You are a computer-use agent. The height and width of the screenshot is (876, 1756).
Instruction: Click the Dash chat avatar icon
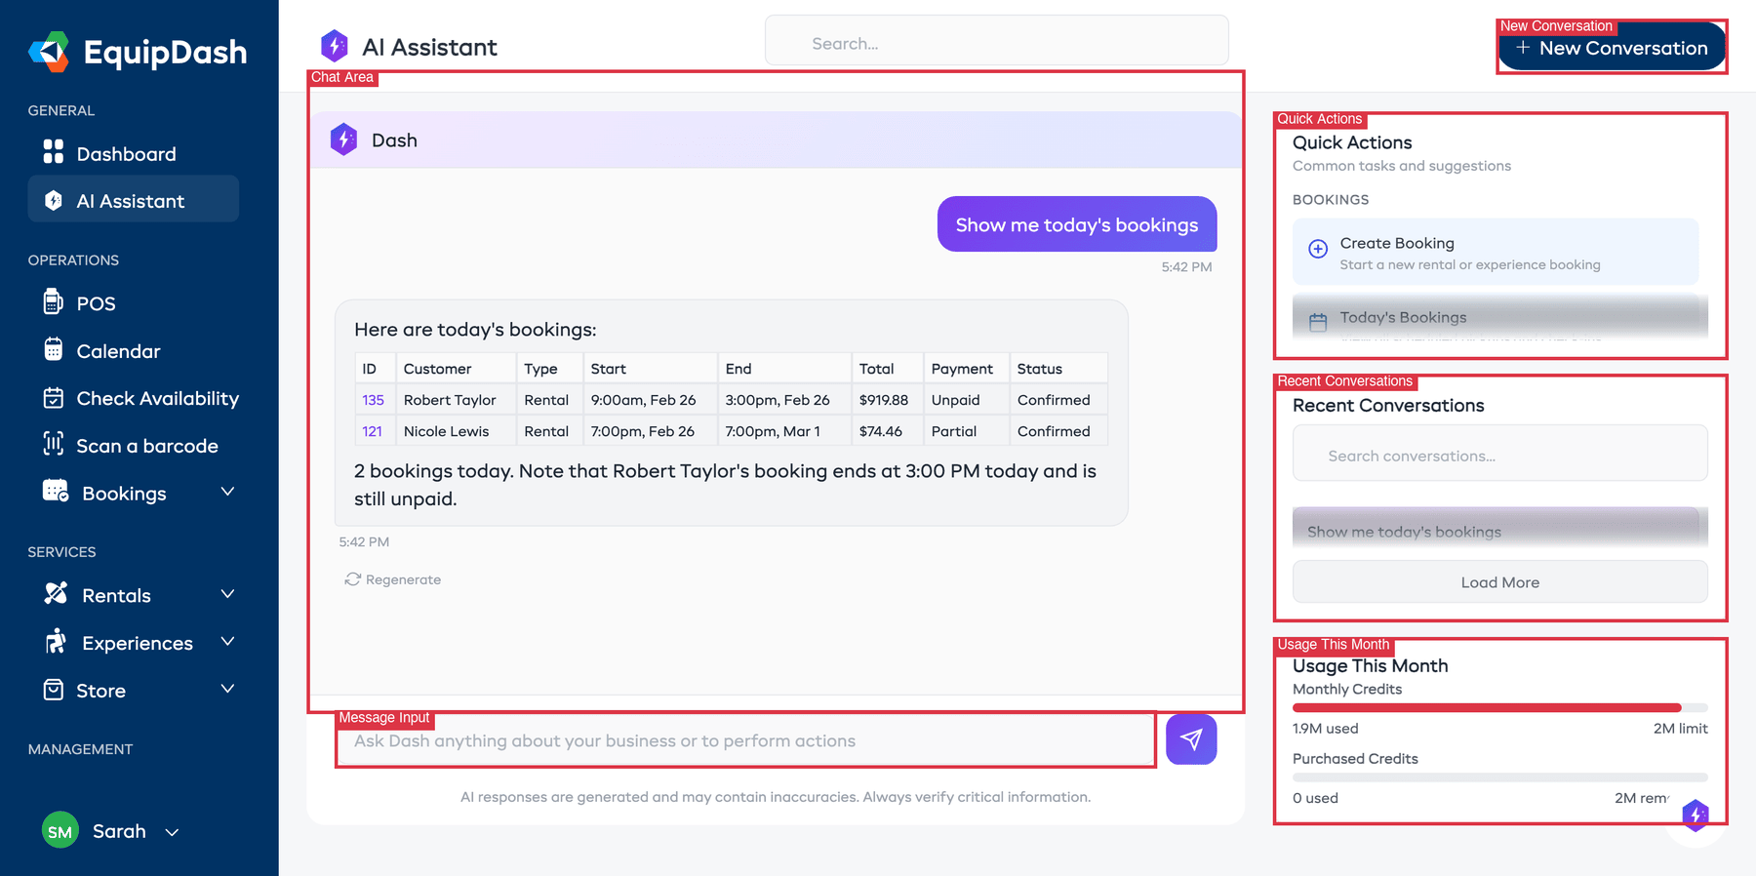tap(343, 139)
